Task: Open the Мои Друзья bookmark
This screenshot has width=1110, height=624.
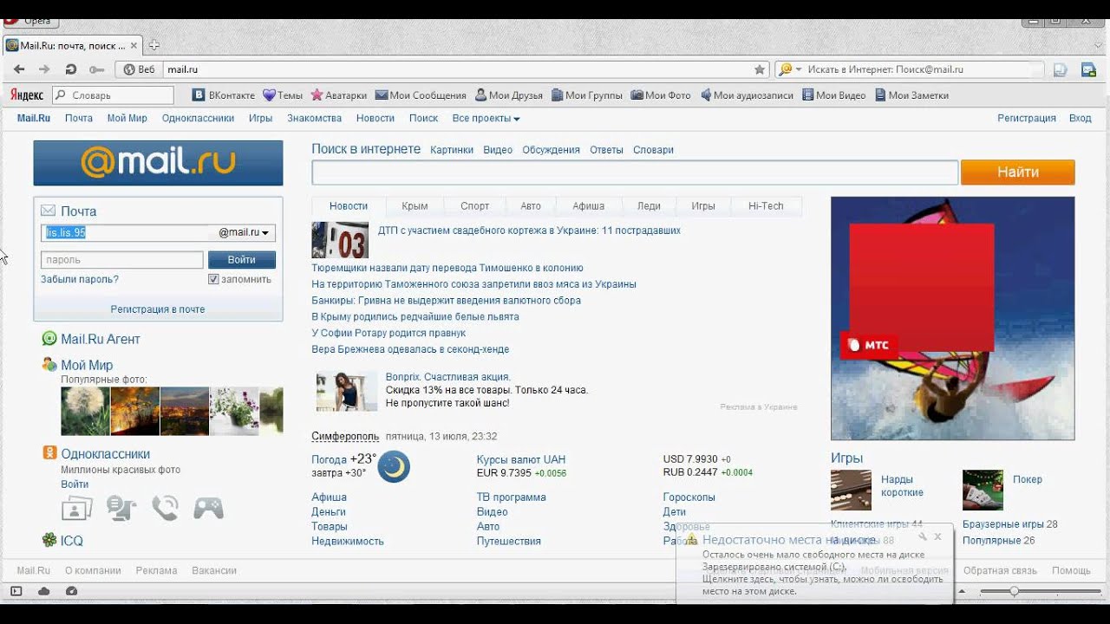Action: tap(508, 95)
